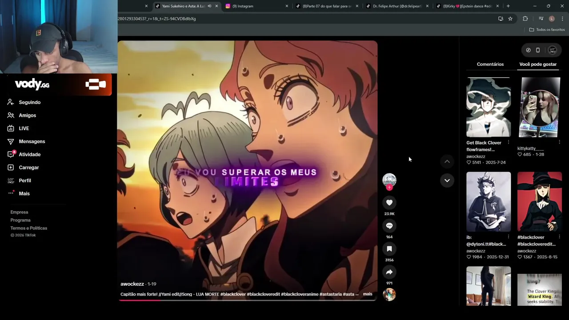Click the Amigos people icon
Screen dimensions: 569x320
[11, 115]
